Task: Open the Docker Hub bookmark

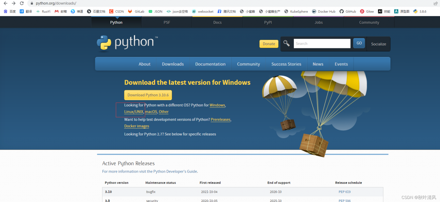Action: point(323,11)
